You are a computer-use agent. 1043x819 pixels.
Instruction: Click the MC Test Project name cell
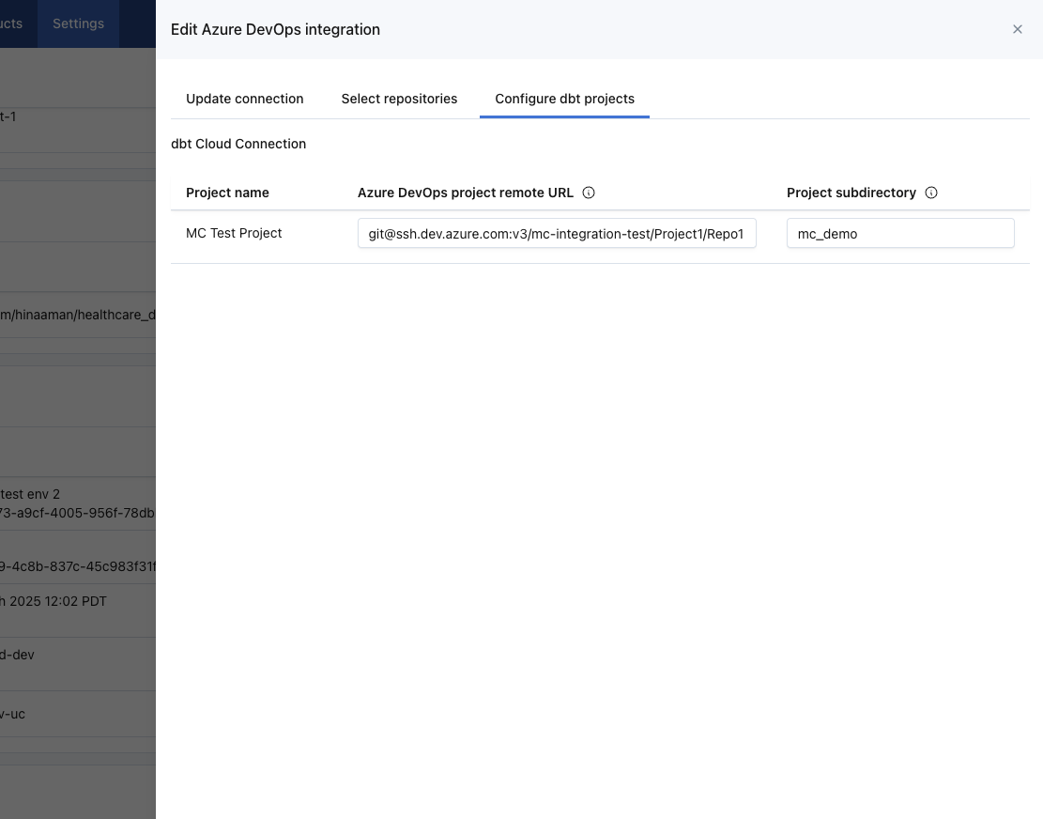coord(234,234)
